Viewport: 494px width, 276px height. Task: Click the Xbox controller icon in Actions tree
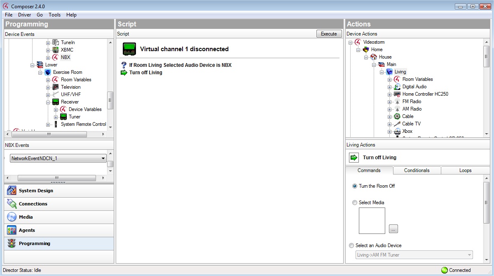pyautogui.click(x=397, y=131)
